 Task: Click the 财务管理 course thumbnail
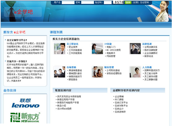point(97,72)
